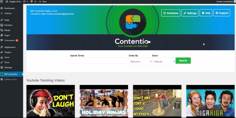Click the Comments speech bubble icon

point(2,41)
